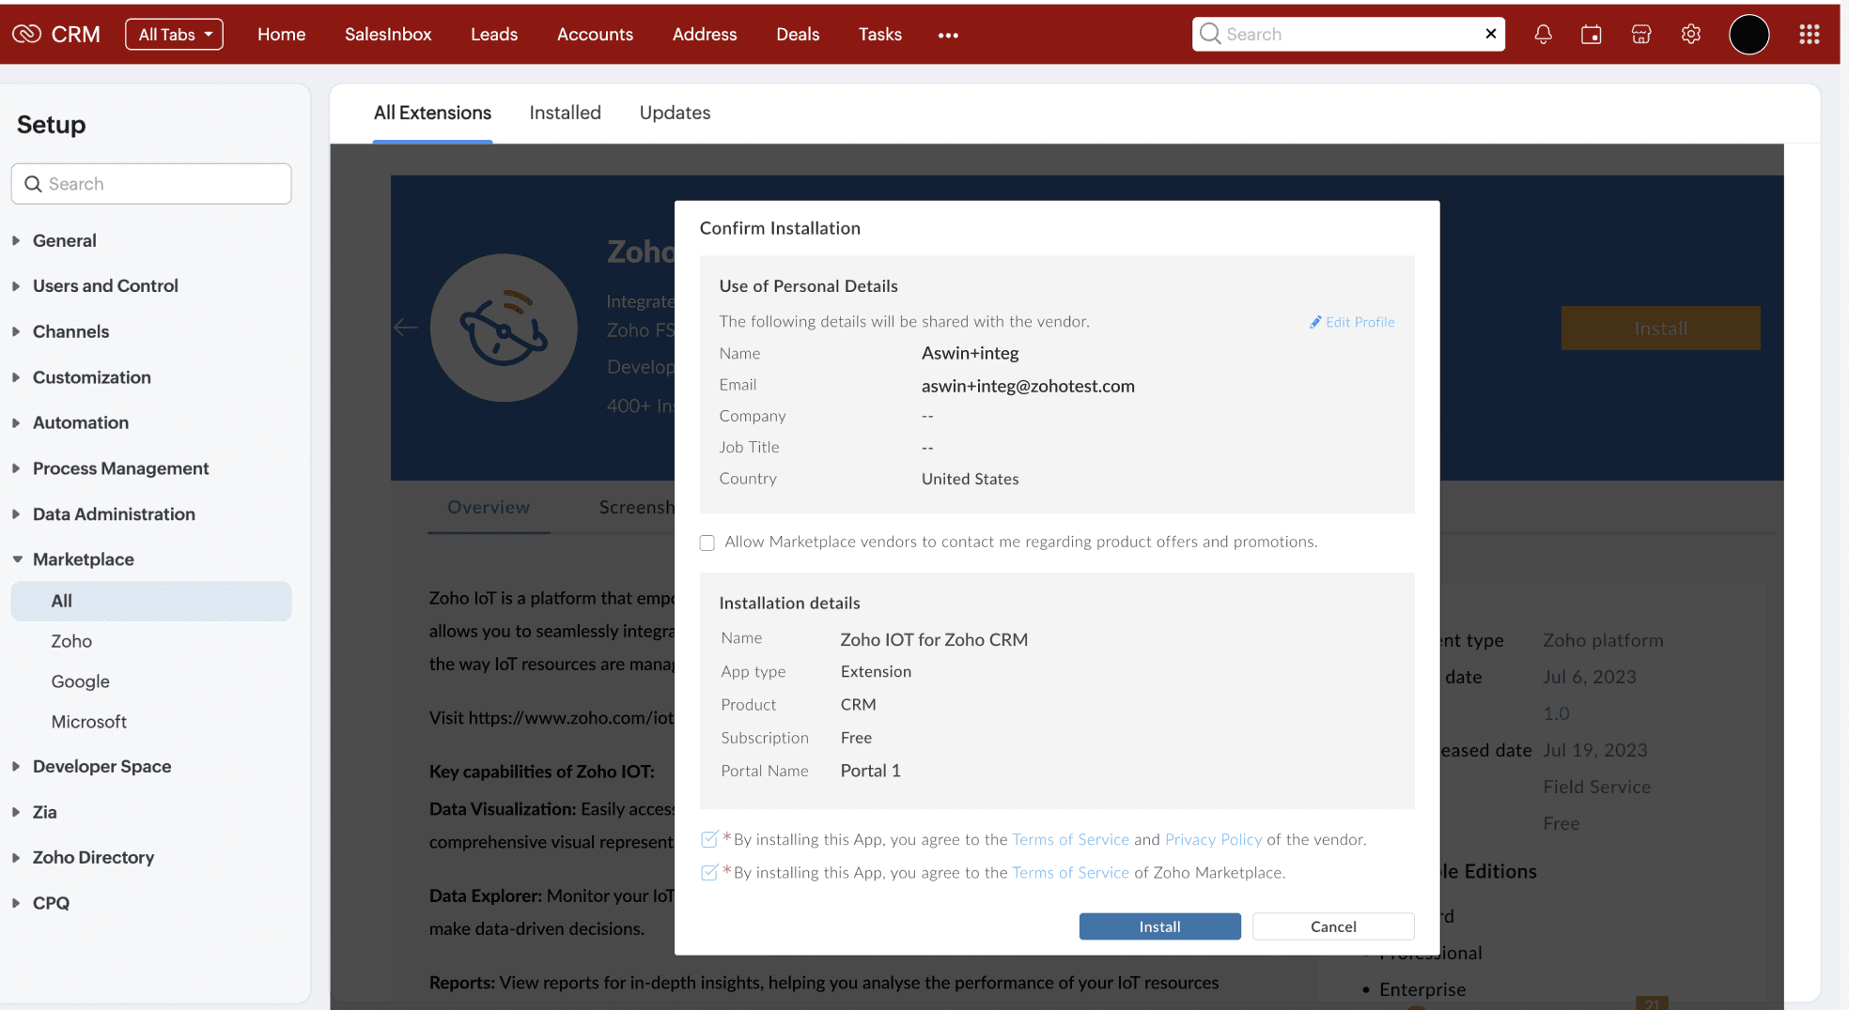Click the Portal 1 portal name value
The width and height of the screenshot is (1849, 1010).
click(870, 771)
